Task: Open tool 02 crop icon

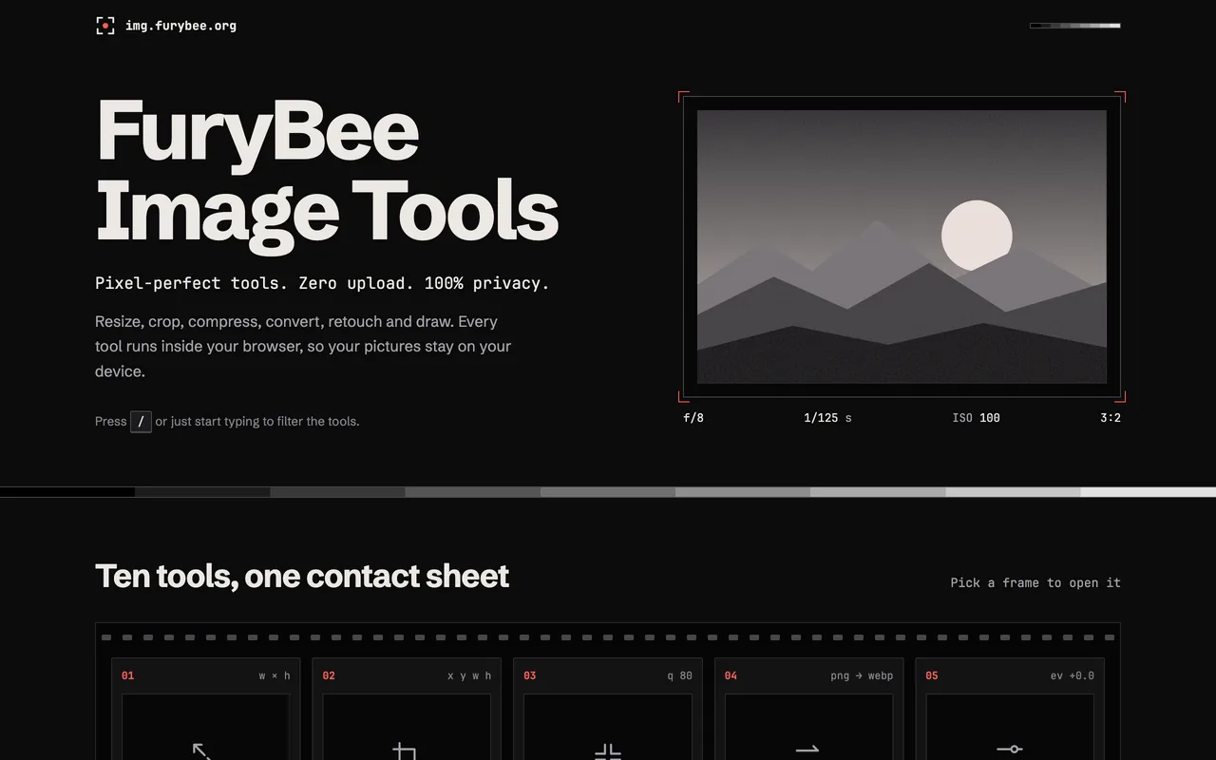Action: tap(404, 750)
